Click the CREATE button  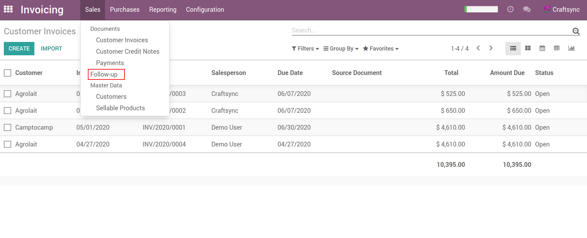click(x=19, y=49)
